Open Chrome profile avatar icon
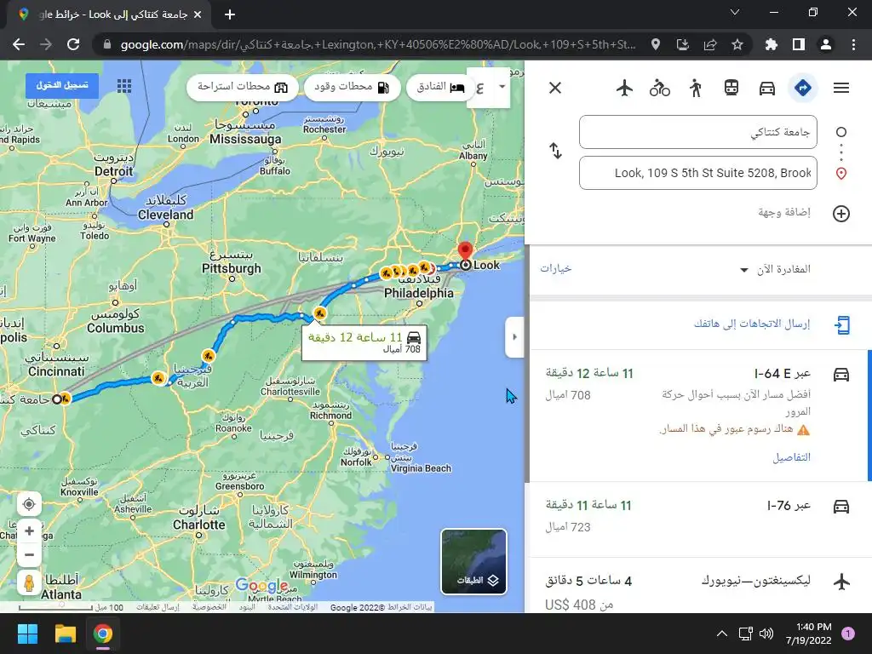 (826, 44)
